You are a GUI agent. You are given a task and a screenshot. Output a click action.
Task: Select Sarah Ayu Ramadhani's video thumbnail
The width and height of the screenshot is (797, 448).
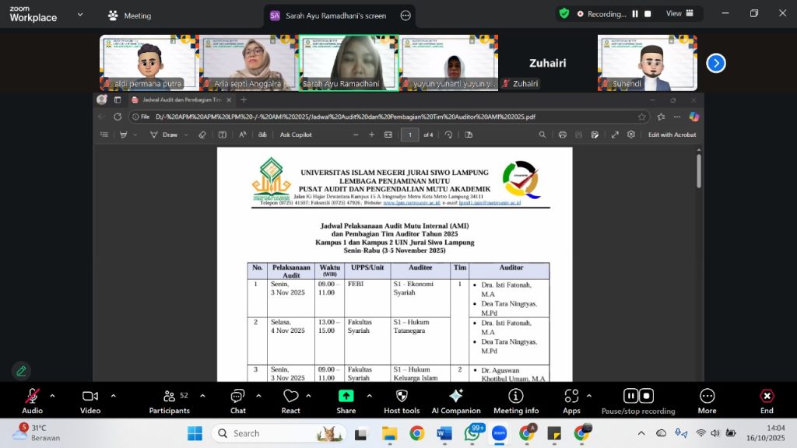349,62
